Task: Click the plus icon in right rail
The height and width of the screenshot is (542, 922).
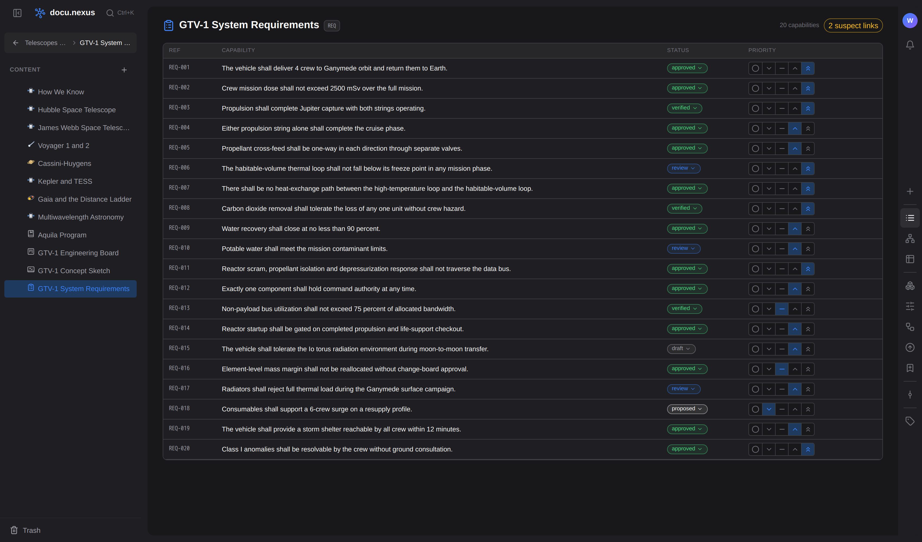Action: (x=910, y=191)
